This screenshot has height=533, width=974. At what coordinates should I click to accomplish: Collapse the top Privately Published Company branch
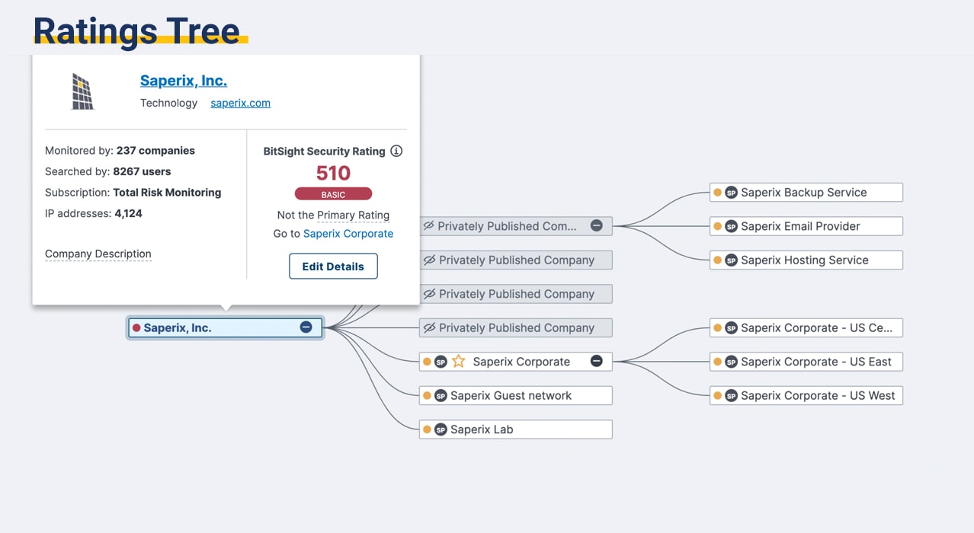coord(597,226)
